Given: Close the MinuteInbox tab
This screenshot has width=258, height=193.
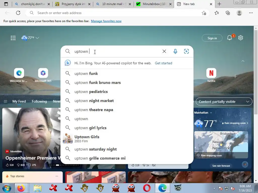Looking at the screenshot, I should click(x=171, y=4).
